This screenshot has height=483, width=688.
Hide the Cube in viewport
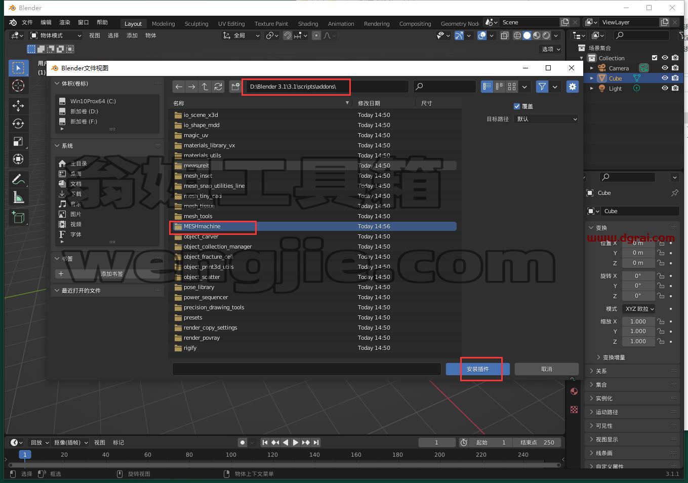pyautogui.click(x=665, y=78)
